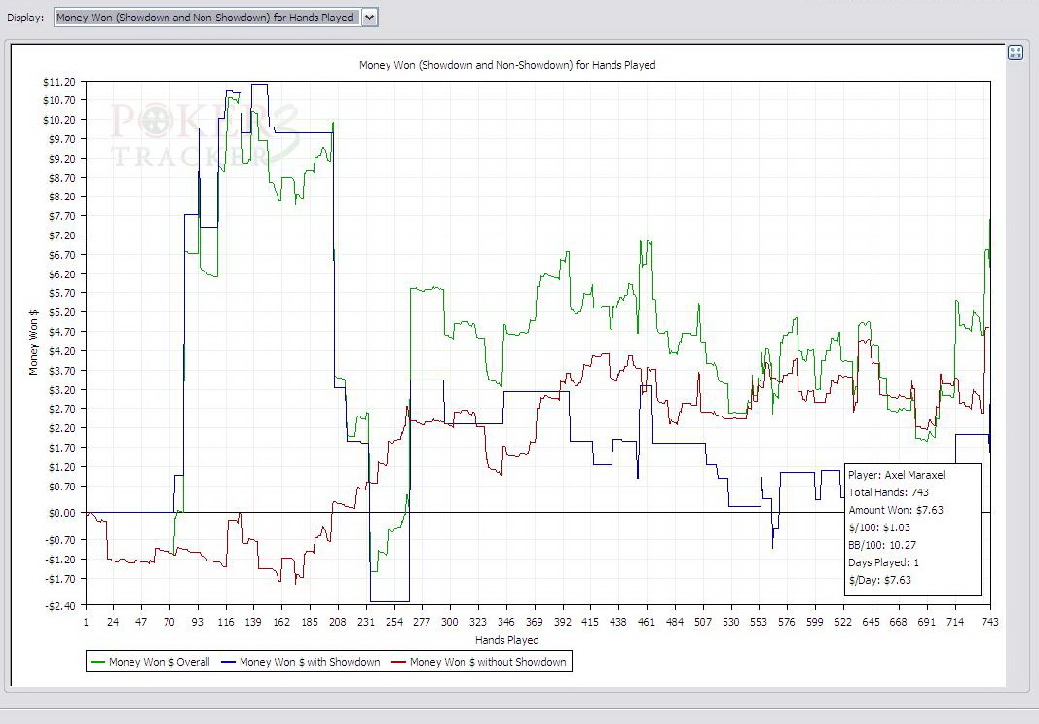Click the 622 x-axis tick label
The height and width of the screenshot is (724, 1039).
[x=843, y=622]
